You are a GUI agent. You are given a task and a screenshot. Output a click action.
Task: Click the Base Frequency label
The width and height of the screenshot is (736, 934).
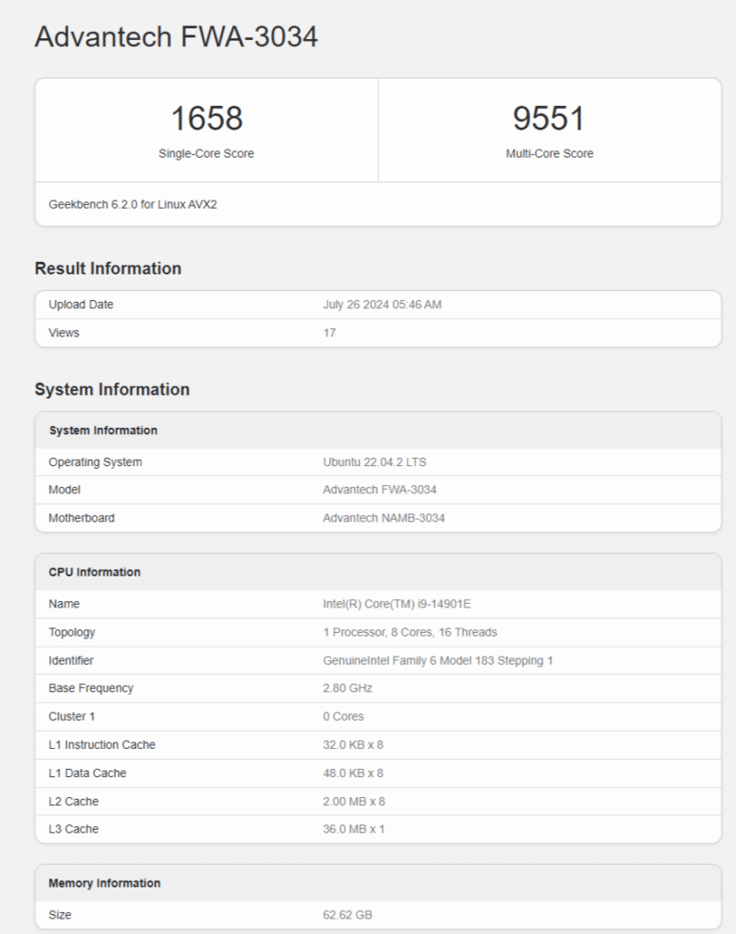91,688
